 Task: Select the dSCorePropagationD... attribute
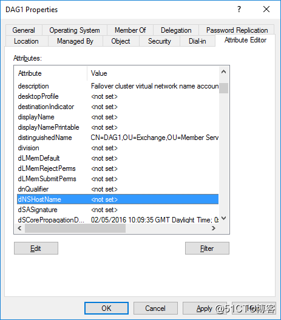click(x=118, y=219)
